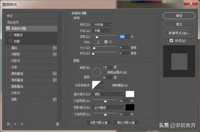This screenshot has width=200, height=132.
Task: Click the 大小 pixel input field
Action: pos(125,48)
